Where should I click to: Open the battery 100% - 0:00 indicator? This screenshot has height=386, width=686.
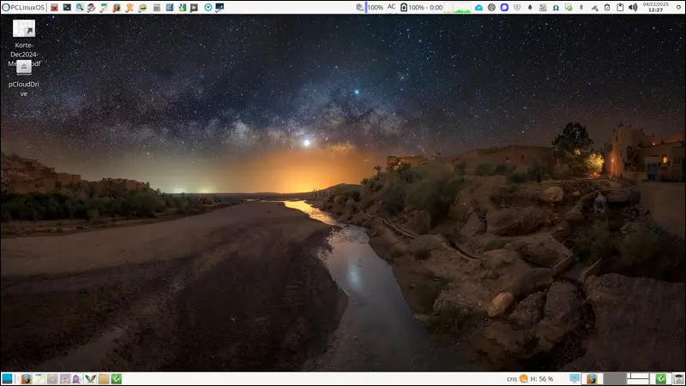(421, 8)
